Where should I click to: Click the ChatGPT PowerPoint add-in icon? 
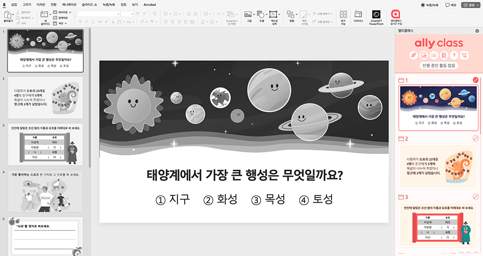coord(376,15)
